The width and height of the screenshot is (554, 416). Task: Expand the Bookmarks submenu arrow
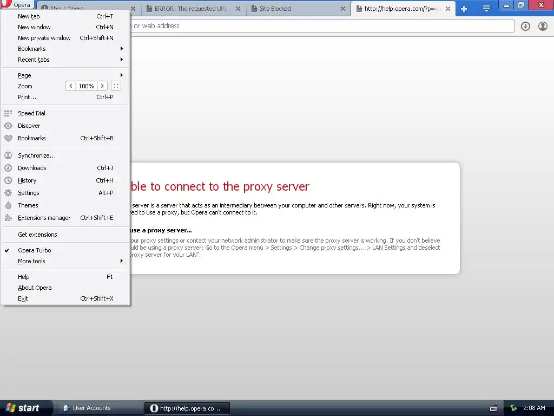(121, 48)
